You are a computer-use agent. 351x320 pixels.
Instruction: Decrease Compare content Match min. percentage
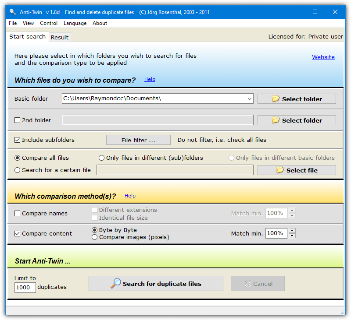(292, 236)
